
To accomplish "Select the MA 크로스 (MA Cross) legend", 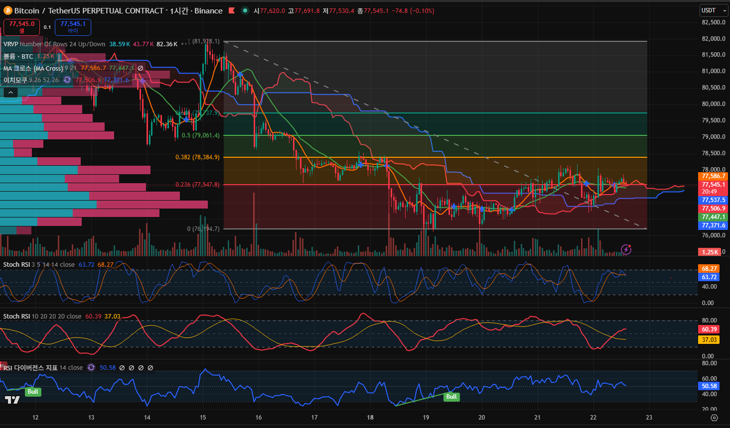I will [x=33, y=68].
